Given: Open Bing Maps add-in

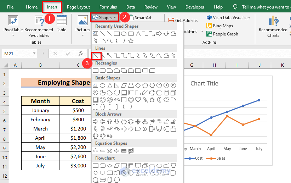Looking at the screenshot, I should (x=220, y=26).
